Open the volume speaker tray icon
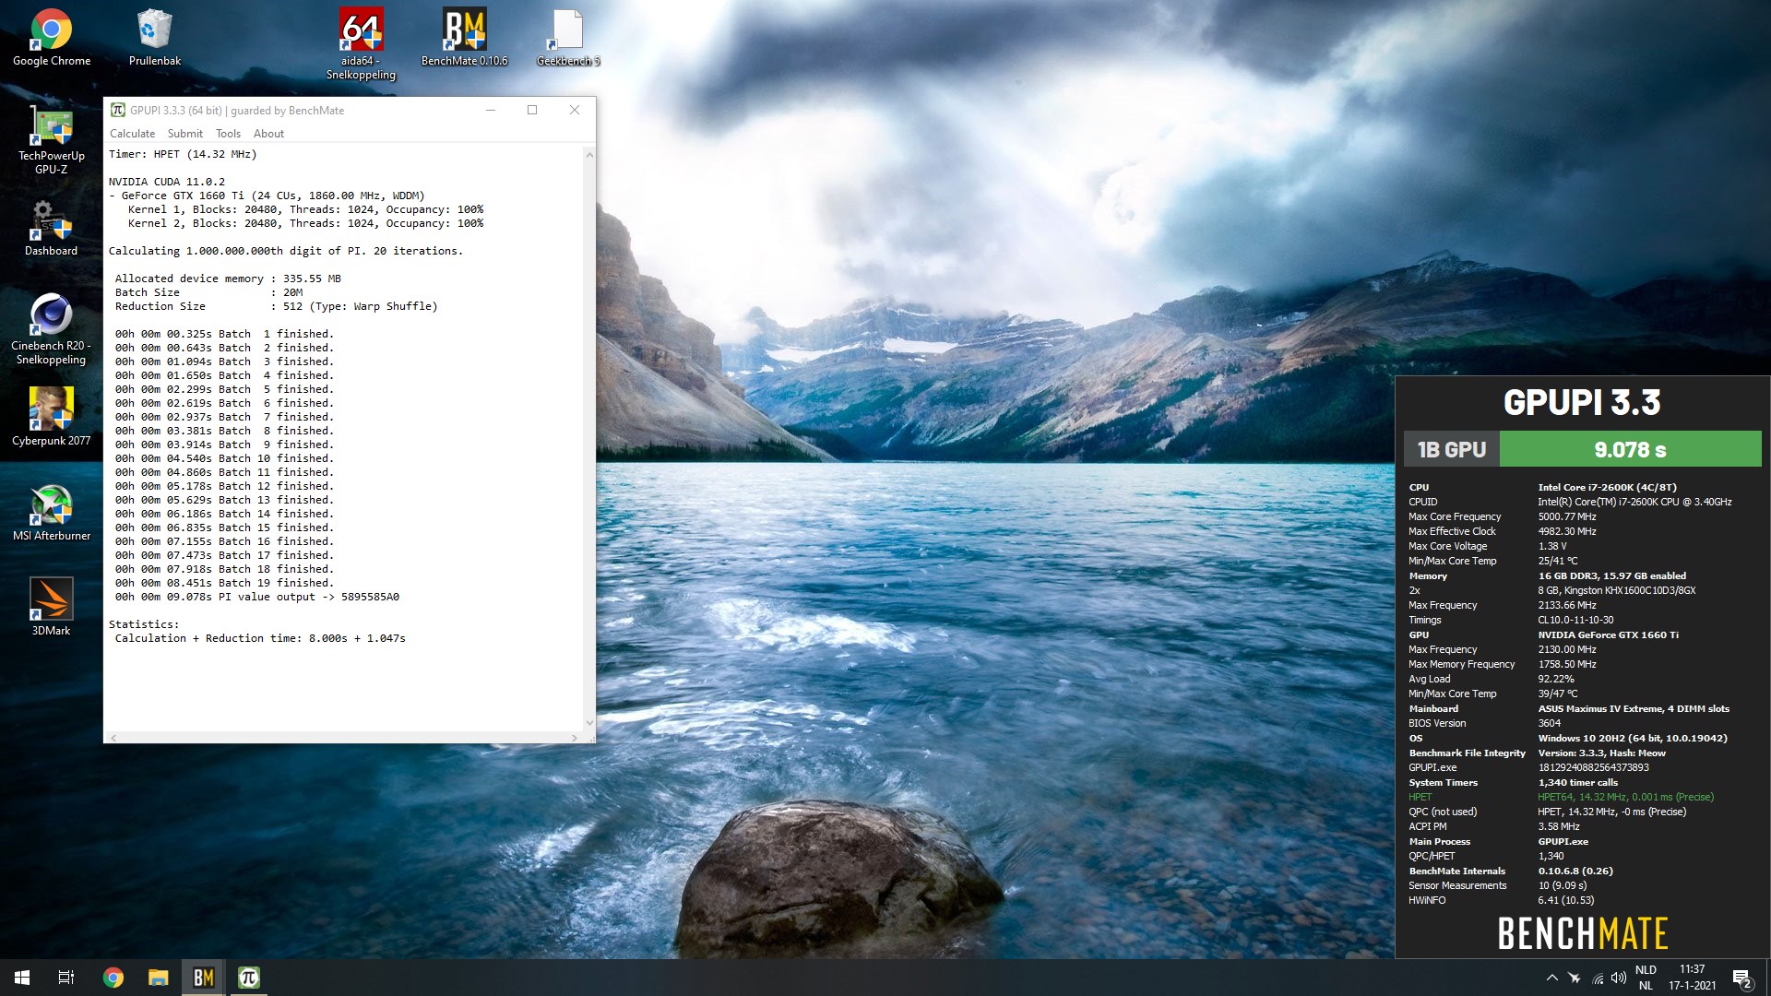This screenshot has width=1771, height=996. click(1619, 978)
